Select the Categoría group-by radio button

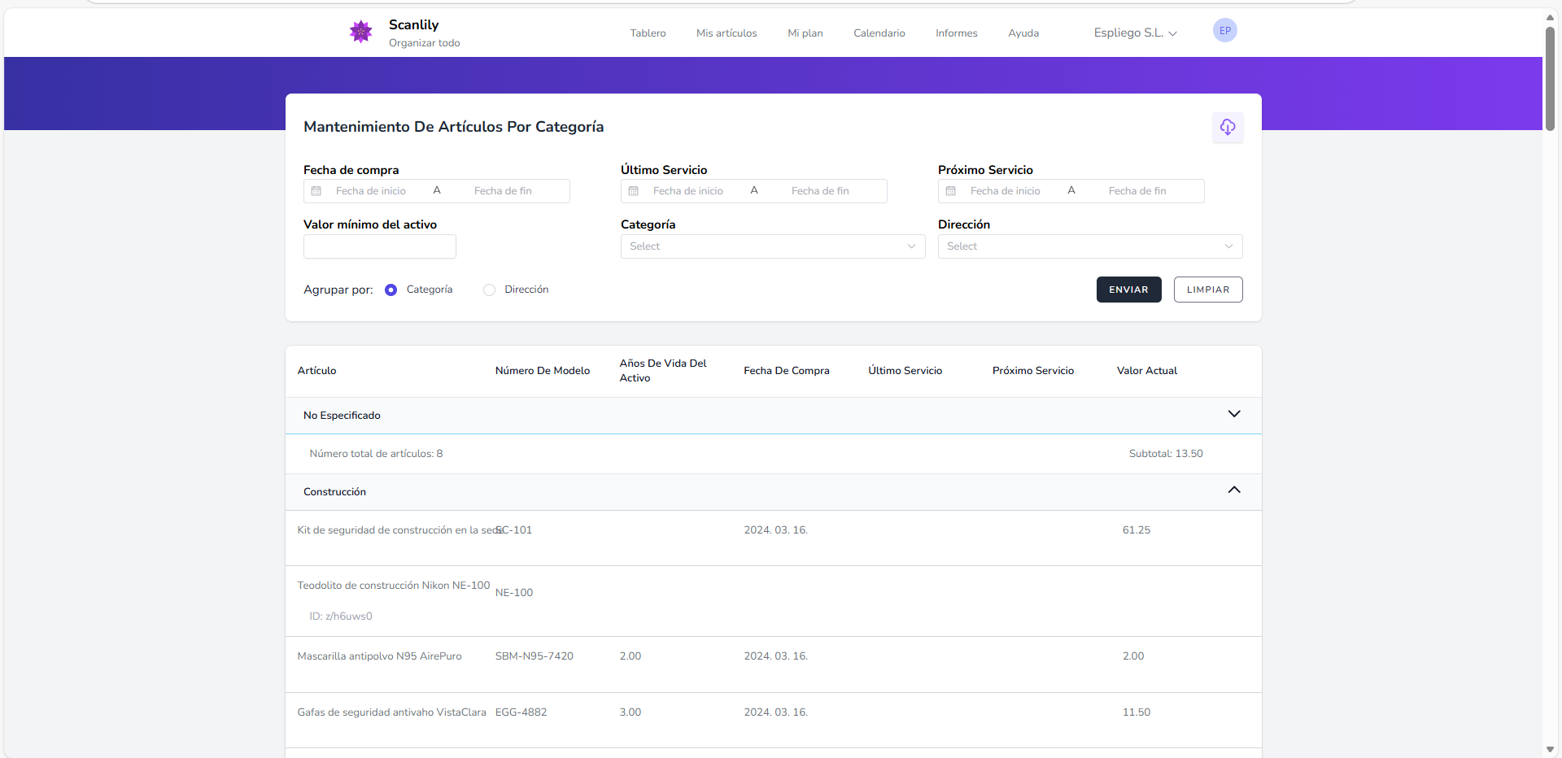pos(391,290)
